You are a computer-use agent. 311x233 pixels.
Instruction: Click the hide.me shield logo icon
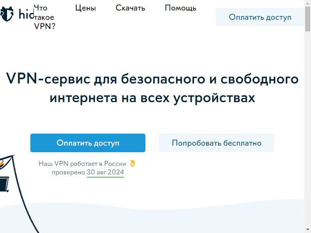7,14
